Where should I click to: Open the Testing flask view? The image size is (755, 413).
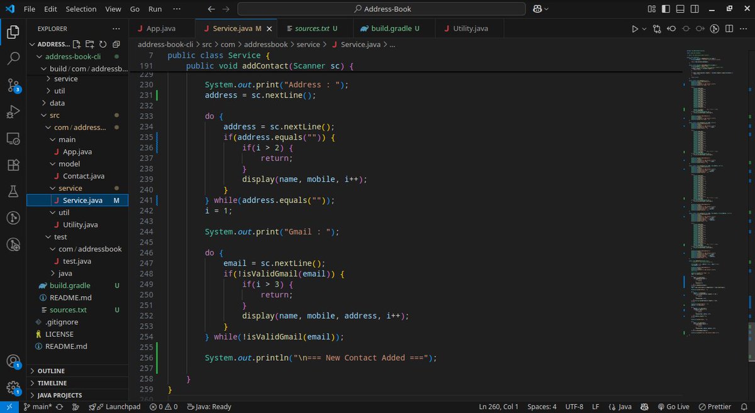[13, 191]
